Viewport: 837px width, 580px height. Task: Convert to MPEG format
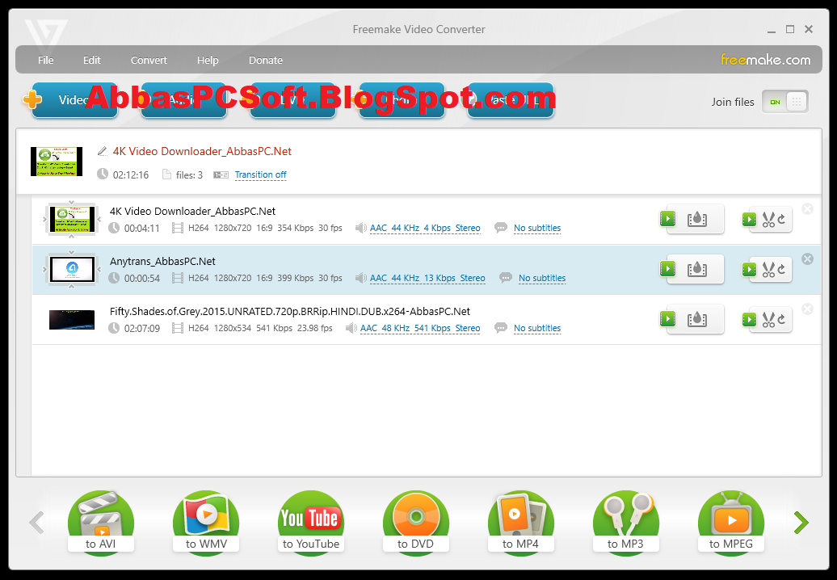[731, 523]
